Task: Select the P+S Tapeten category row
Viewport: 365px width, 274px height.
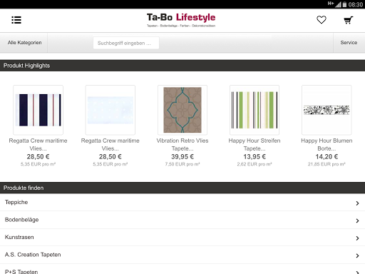Action: coord(182,270)
